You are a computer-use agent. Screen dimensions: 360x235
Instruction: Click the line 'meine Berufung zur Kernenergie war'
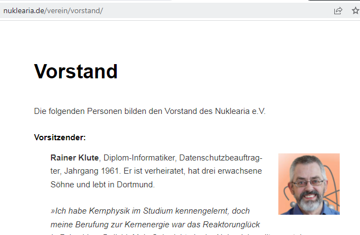155,225
